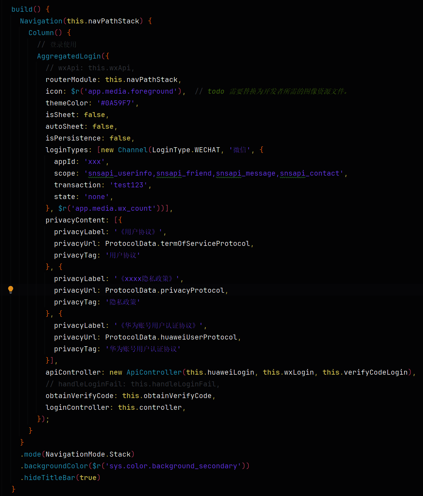Click the false value of autoSheet

103,126
